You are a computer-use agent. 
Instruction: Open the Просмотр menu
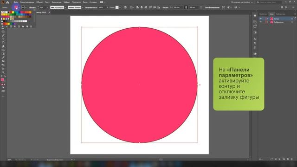tap(76, 2)
